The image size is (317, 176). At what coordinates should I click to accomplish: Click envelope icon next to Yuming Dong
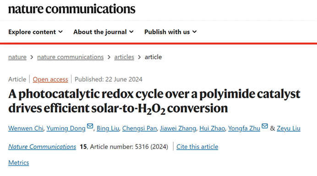[x=90, y=126]
